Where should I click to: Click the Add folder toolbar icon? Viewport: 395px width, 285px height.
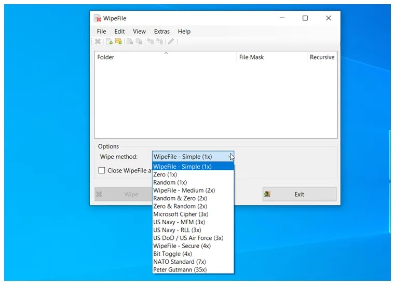click(118, 42)
